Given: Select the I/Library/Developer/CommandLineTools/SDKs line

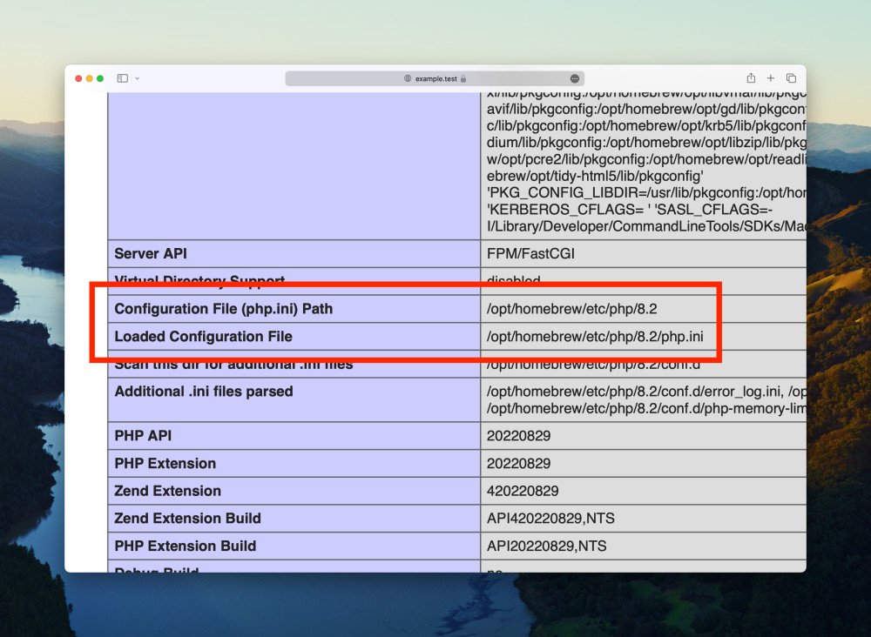Looking at the screenshot, I should [646, 226].
